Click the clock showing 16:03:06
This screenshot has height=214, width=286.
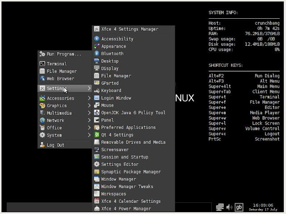click(x=263, y=205)
